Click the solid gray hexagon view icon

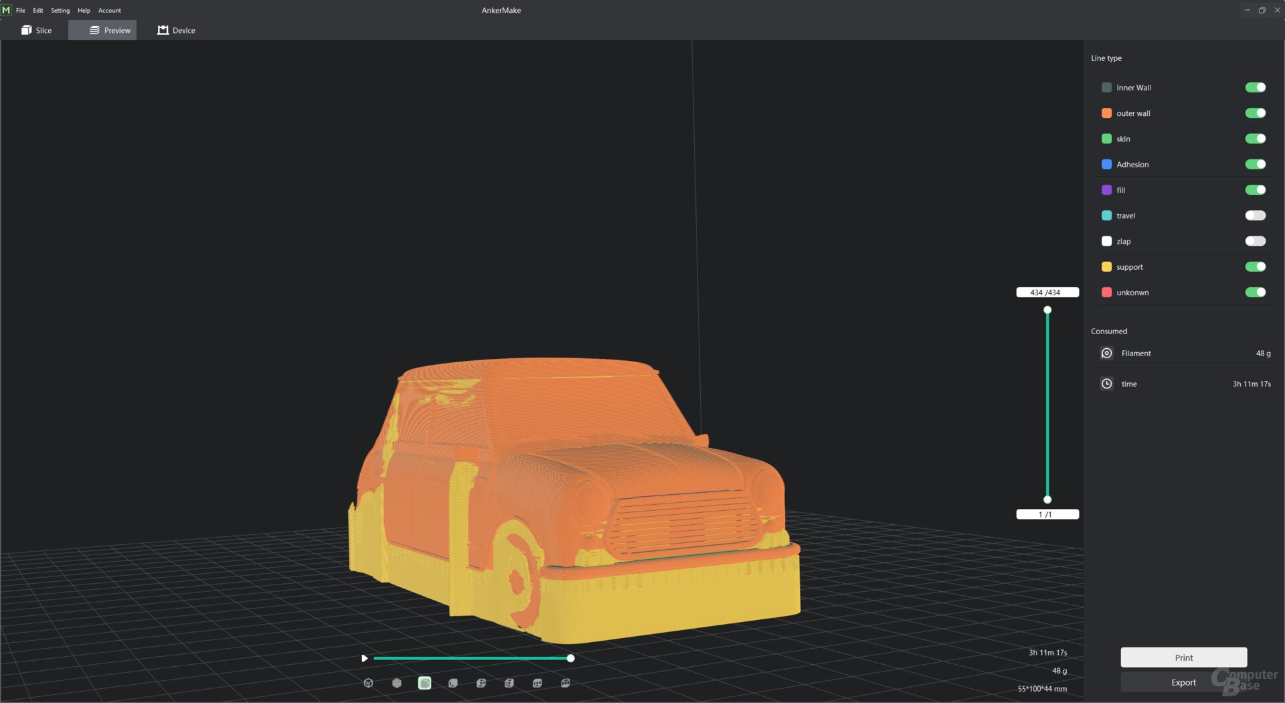tap(397, 683)
